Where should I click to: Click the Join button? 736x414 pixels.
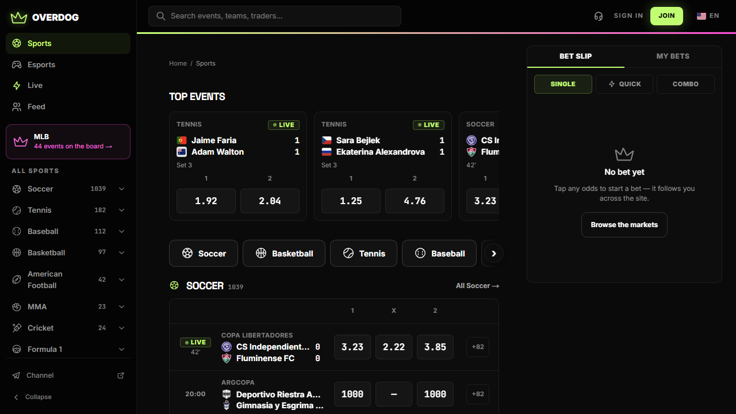(x=666, y=16)
